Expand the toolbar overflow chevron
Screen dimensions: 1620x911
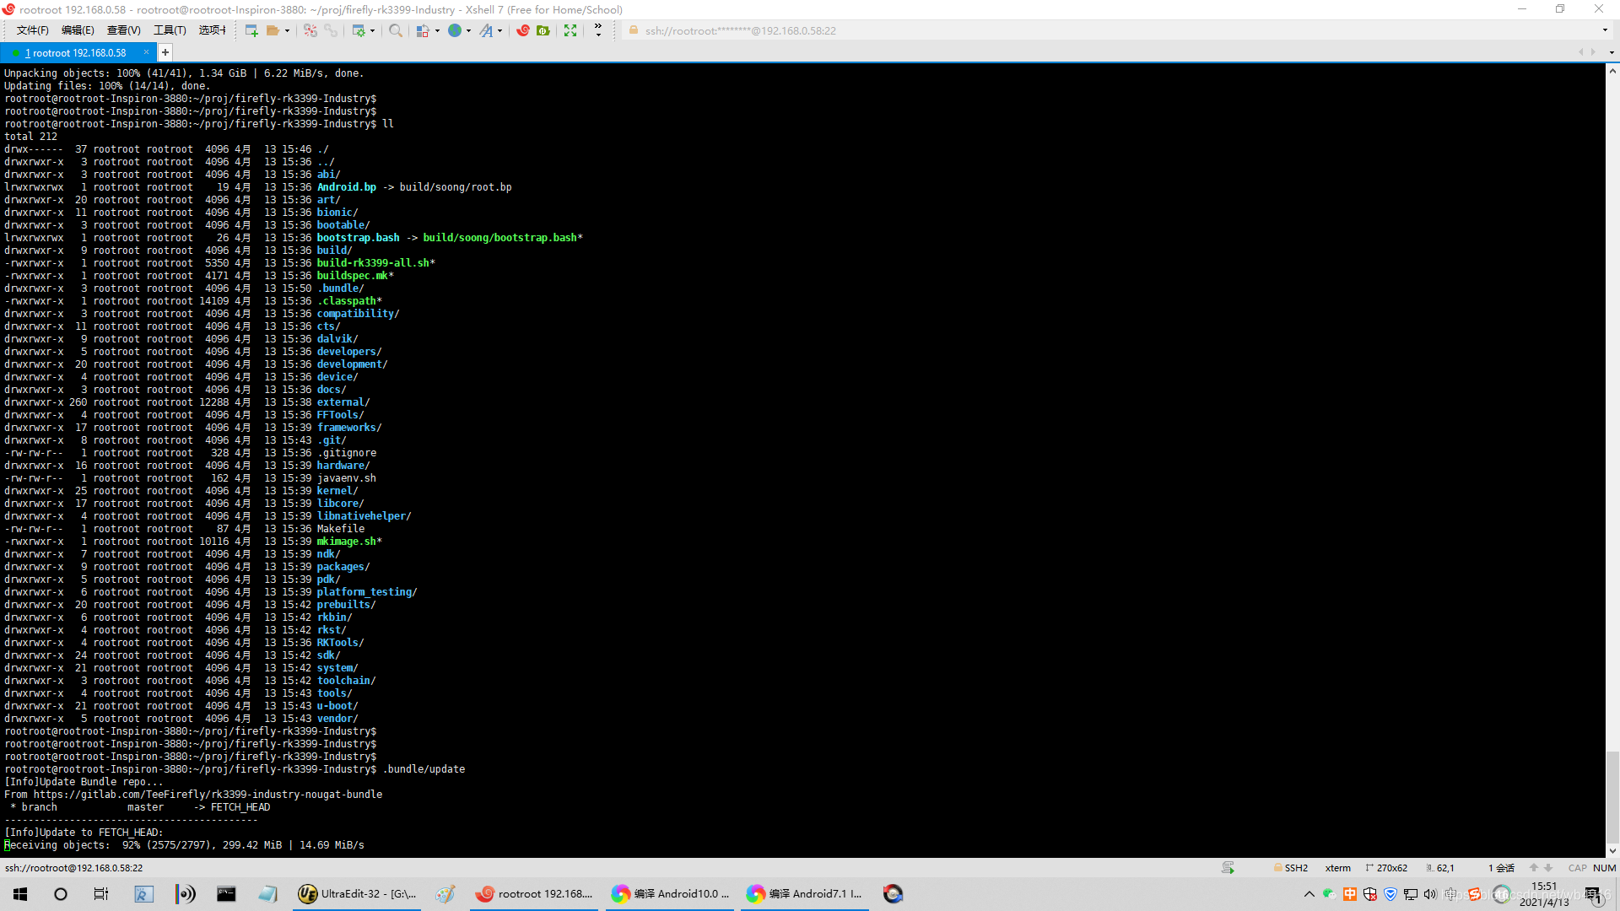tap(598, 30)
